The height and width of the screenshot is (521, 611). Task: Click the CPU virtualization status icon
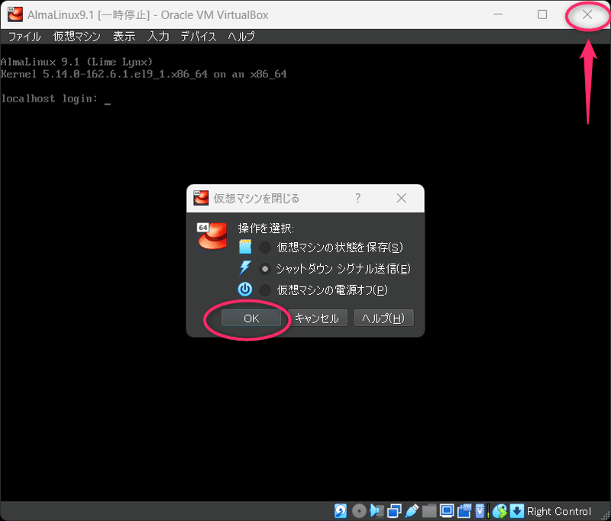click(x=481, y=510)
